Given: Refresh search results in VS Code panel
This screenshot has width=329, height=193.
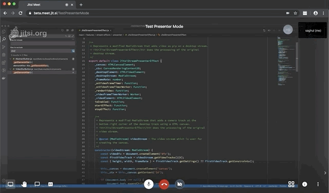Looking at the screenshot, I should pos(62,30).
